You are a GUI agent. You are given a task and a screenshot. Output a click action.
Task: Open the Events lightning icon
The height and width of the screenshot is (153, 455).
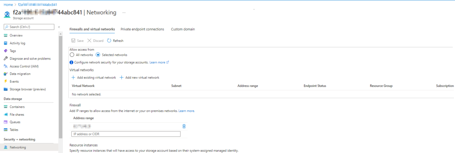tap(6, 81)
